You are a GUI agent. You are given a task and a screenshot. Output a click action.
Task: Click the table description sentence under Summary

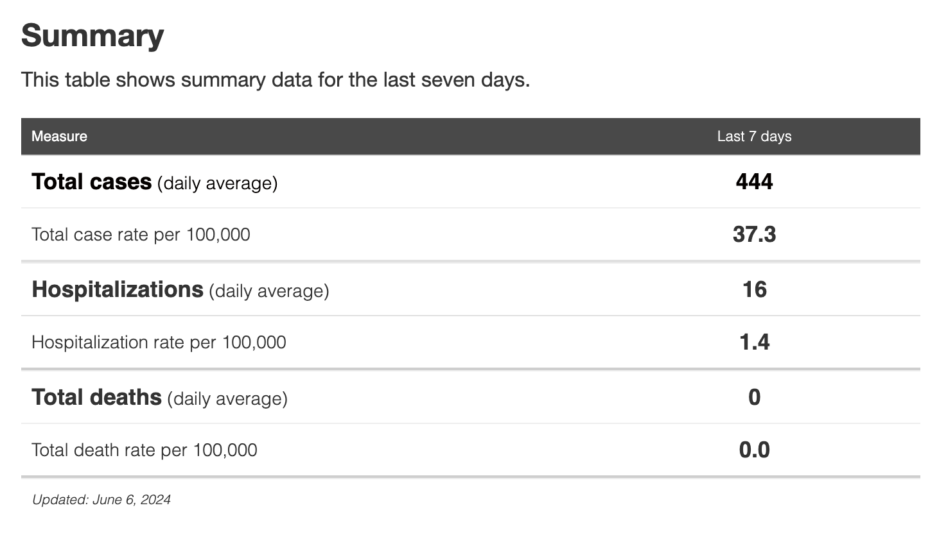276,80
